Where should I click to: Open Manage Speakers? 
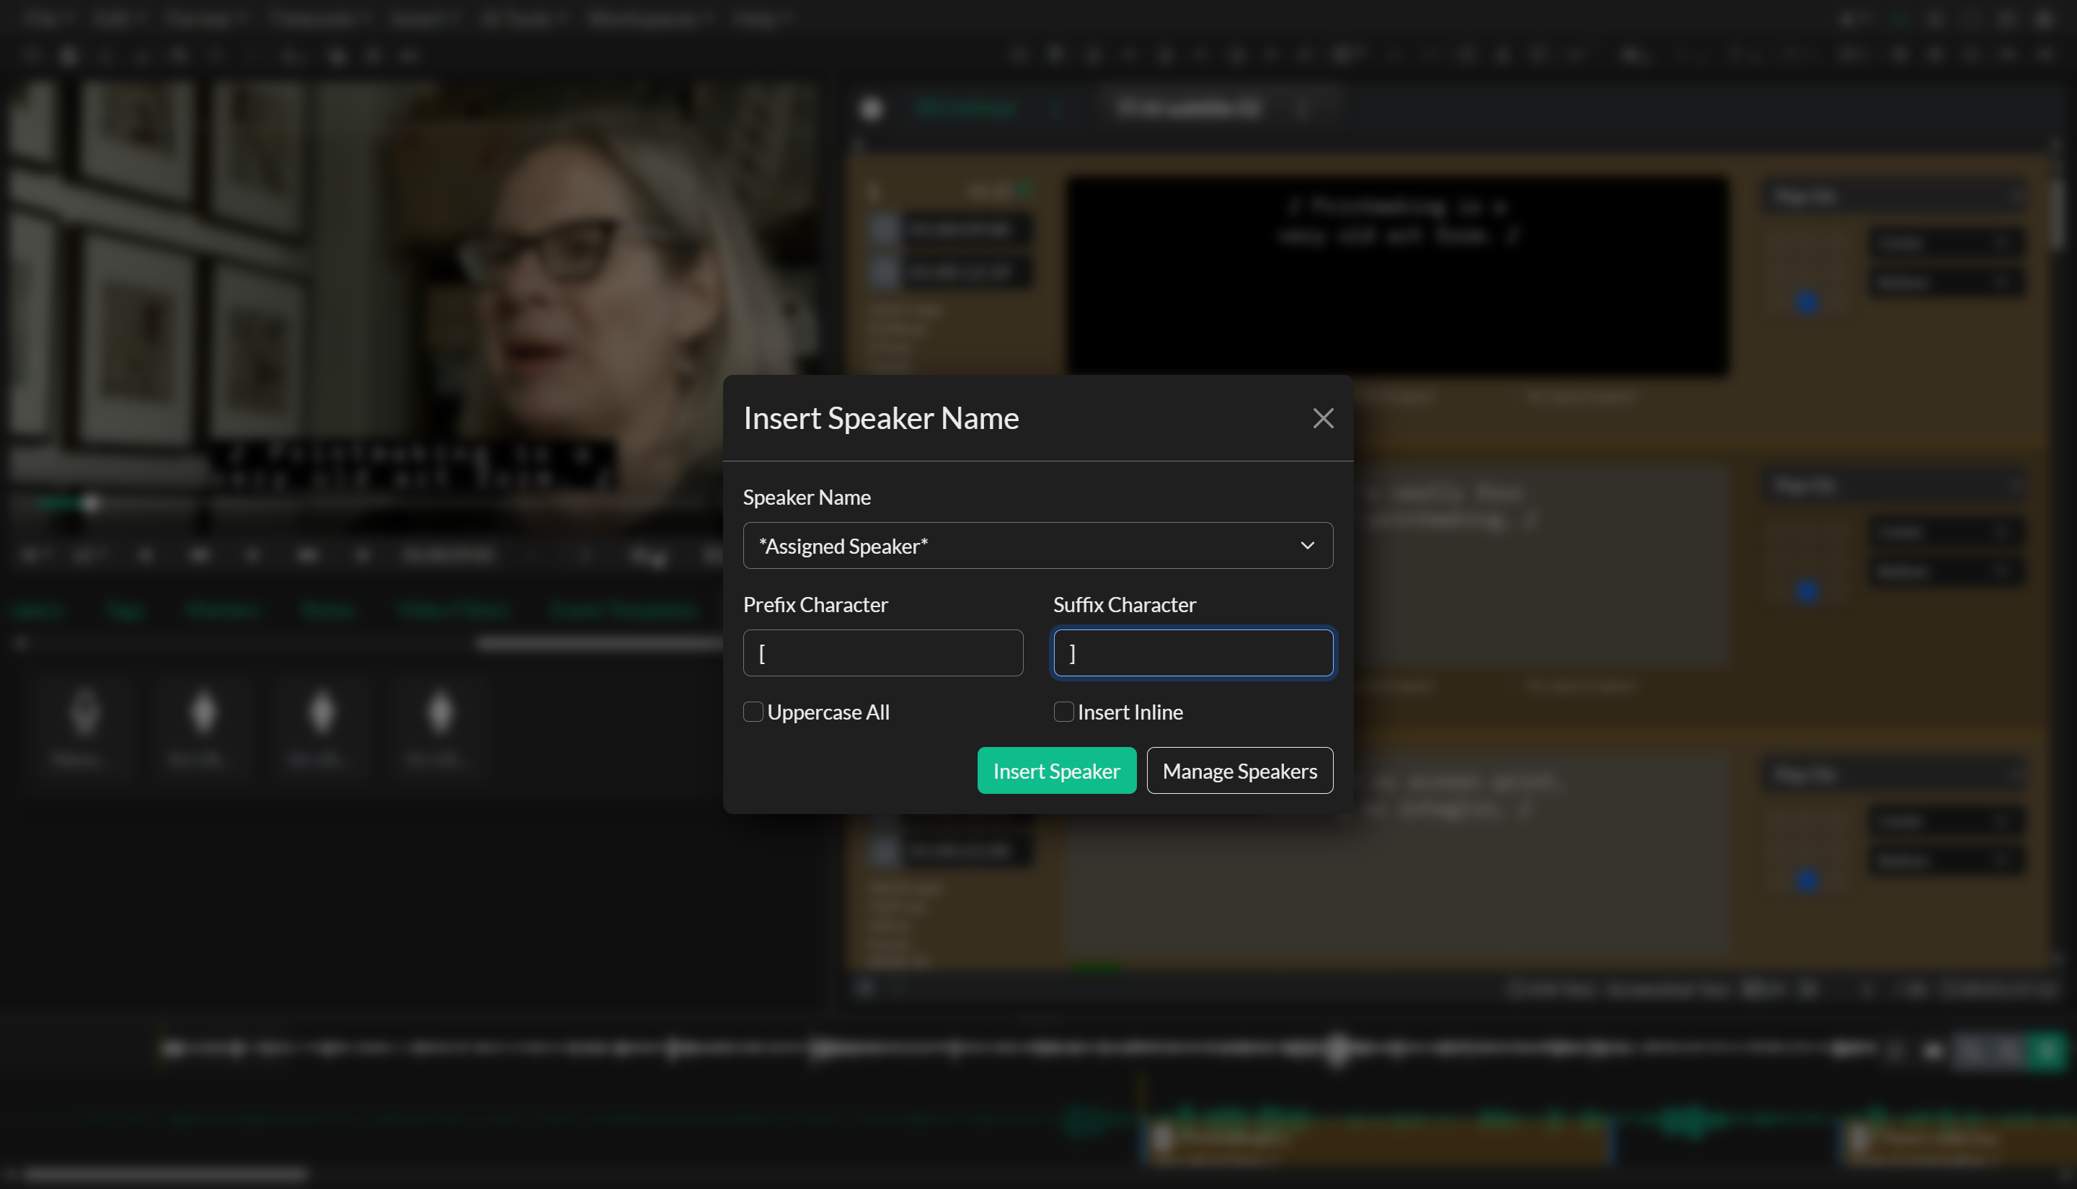point(1239,771)
